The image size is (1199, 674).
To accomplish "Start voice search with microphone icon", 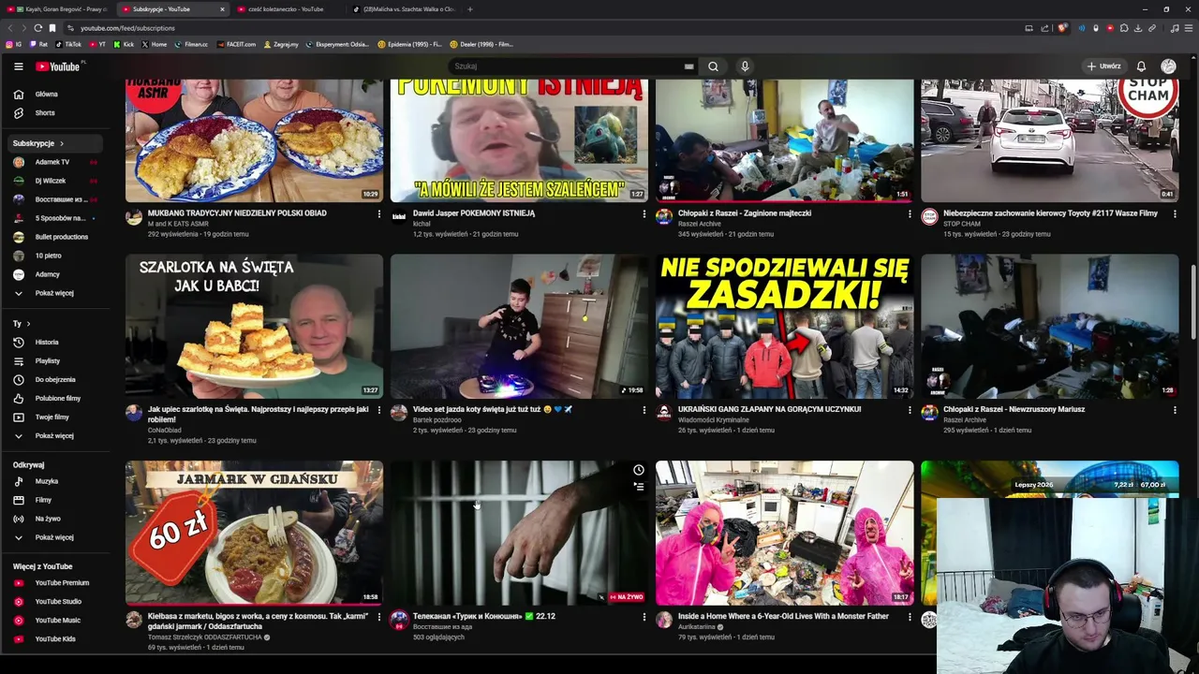I will tap(745, 66).
